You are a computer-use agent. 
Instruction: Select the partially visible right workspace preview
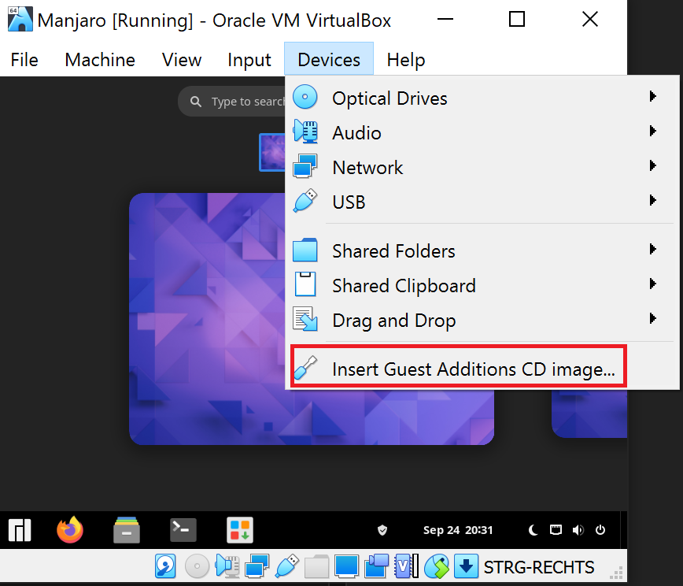pos(589,414)
